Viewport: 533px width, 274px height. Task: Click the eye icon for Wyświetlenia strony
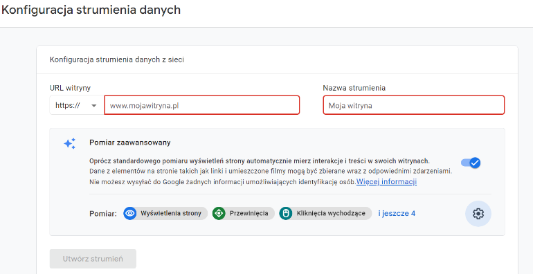(129, 214)
